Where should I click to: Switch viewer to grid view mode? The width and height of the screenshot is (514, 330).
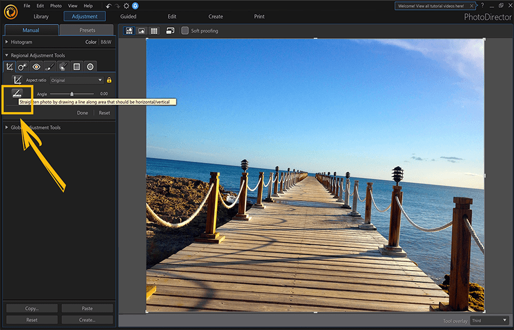click(x=154, y=30)
